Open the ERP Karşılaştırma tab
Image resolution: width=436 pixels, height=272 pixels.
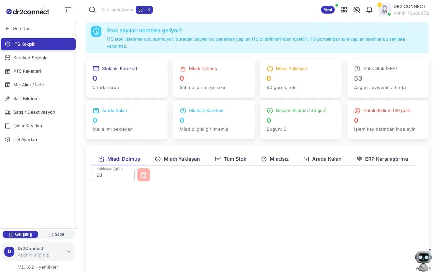click(382, 159)
